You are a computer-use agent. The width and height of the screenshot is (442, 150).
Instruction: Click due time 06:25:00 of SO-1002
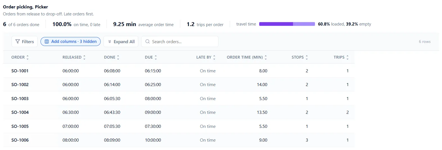tap(153, 84)
